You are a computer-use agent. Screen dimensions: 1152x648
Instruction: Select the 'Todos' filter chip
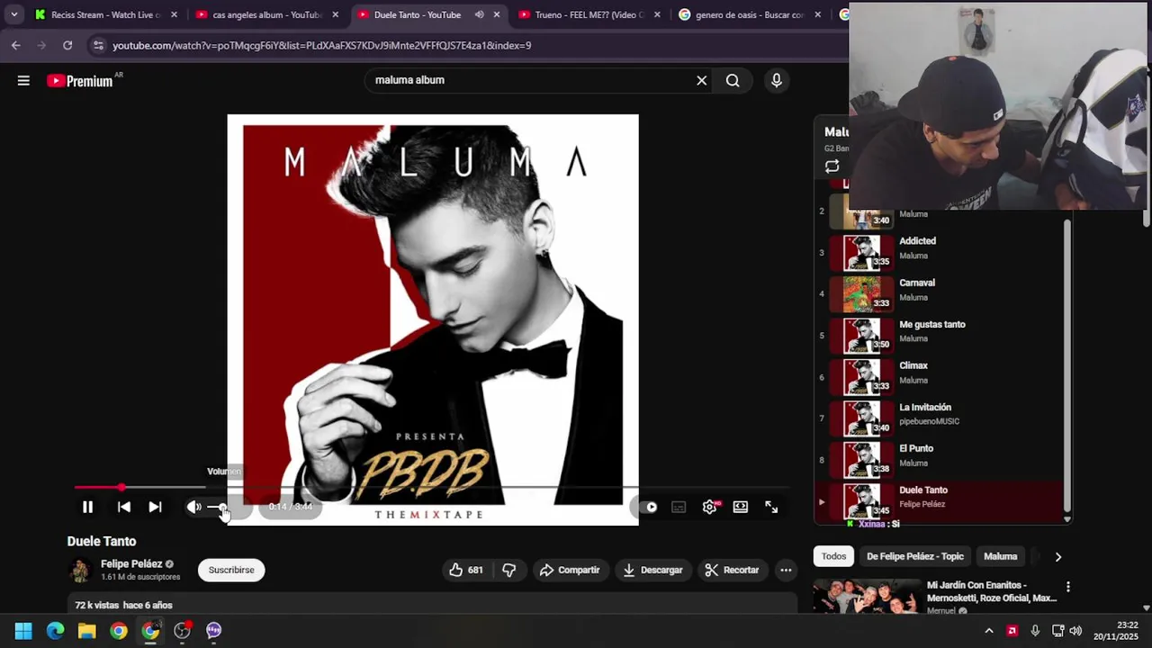(x=833, y=556)
